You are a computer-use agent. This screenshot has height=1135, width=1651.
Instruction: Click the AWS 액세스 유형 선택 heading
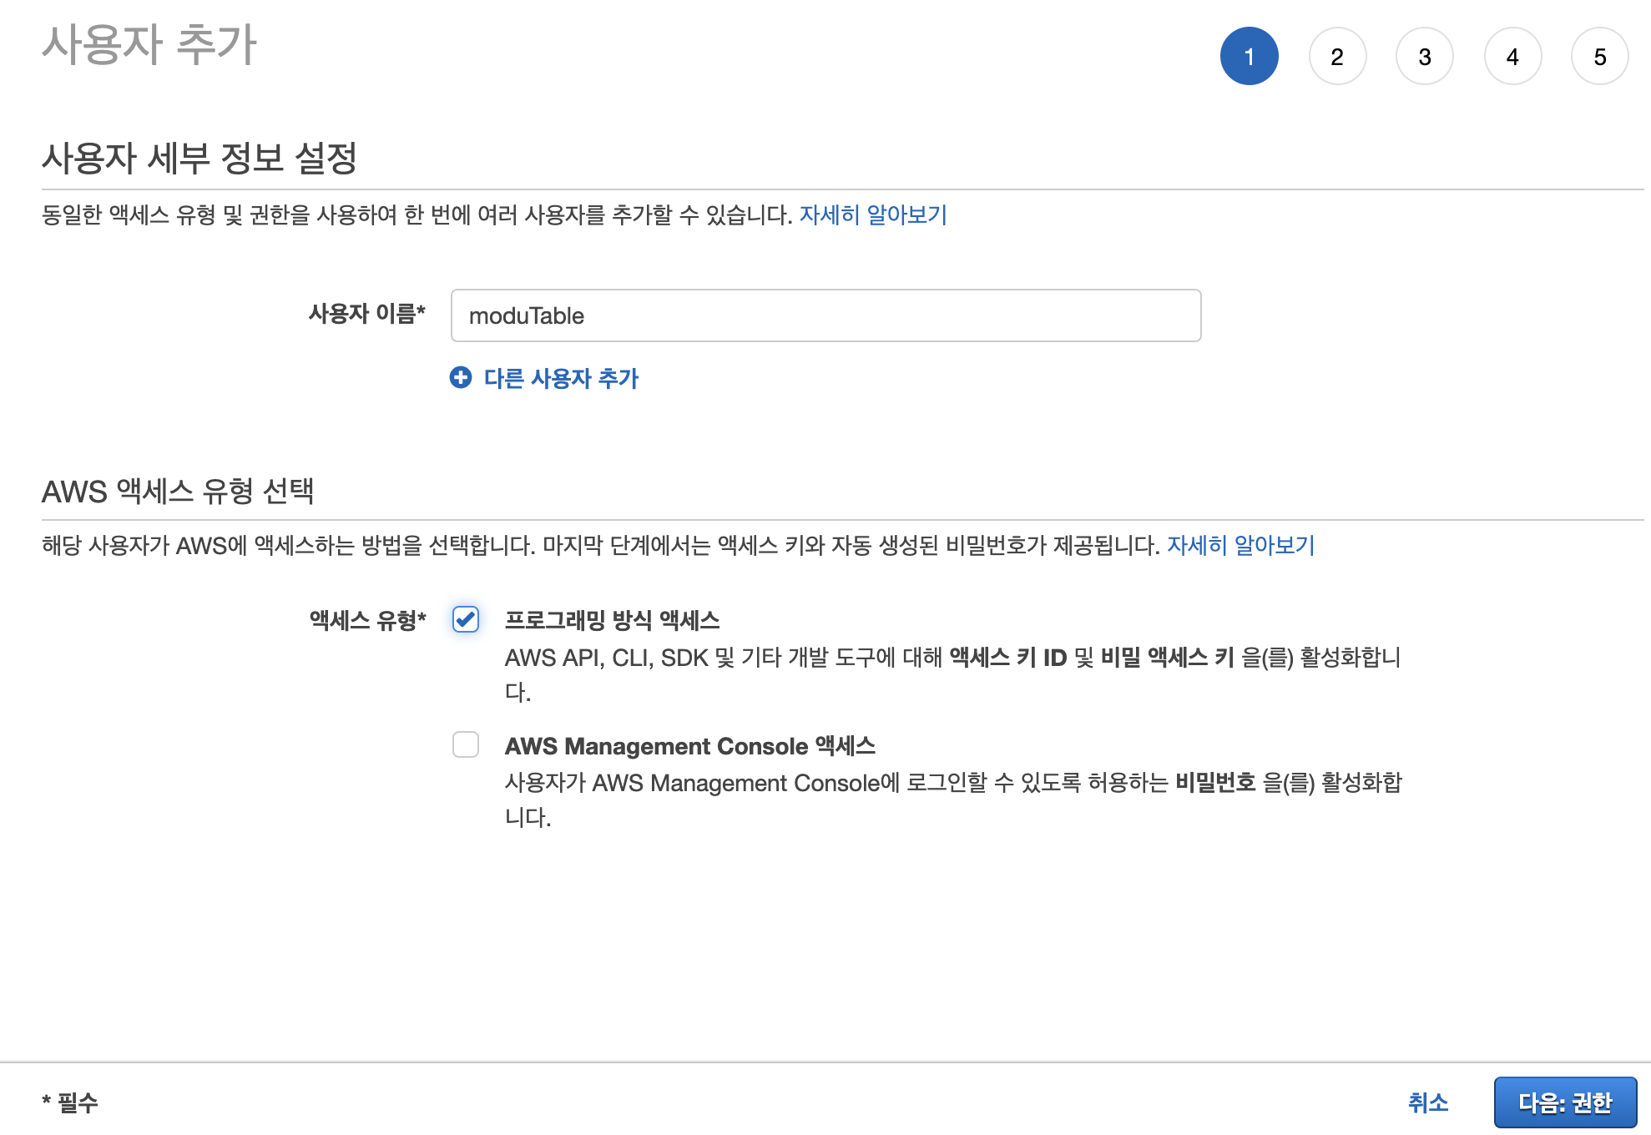click(x=178, y=491)
